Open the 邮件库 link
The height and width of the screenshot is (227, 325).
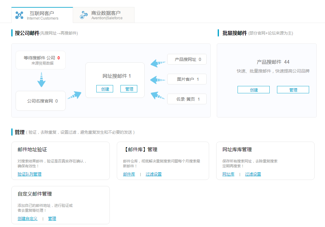pyautogui.click(x=129, y=174)
